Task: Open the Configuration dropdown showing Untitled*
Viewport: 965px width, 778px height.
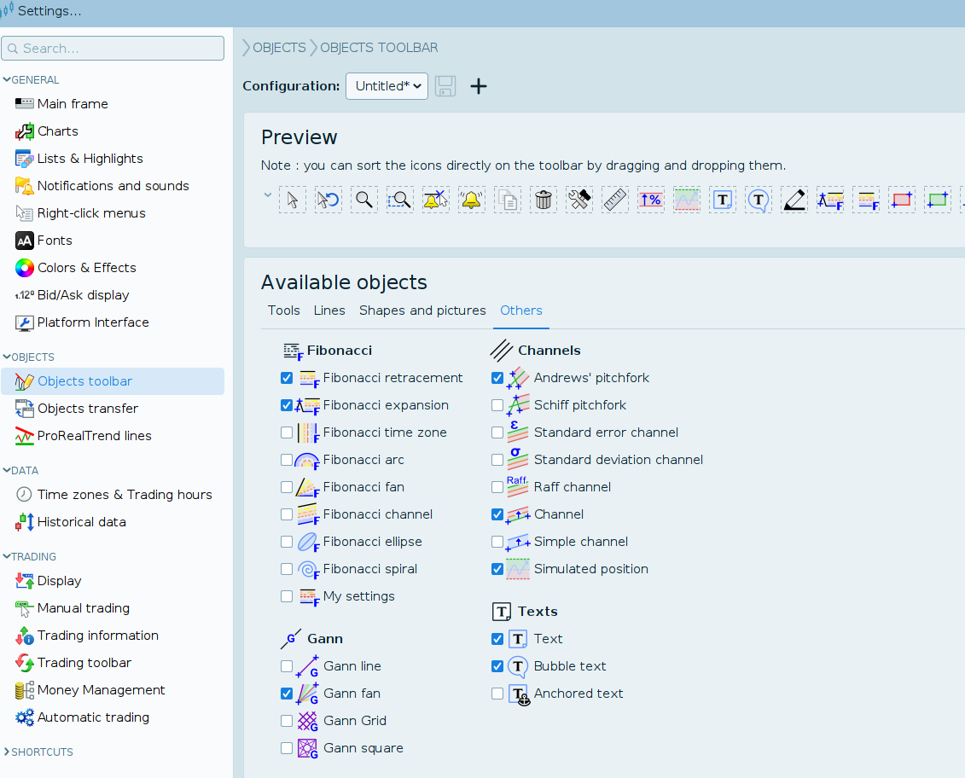Action: (x=387, y=86)
